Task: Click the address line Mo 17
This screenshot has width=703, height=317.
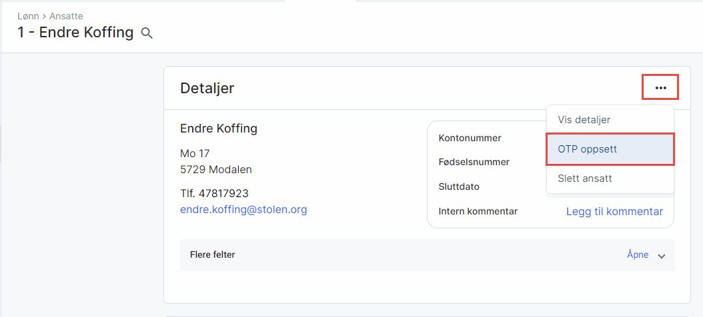Action: (195, 154)
